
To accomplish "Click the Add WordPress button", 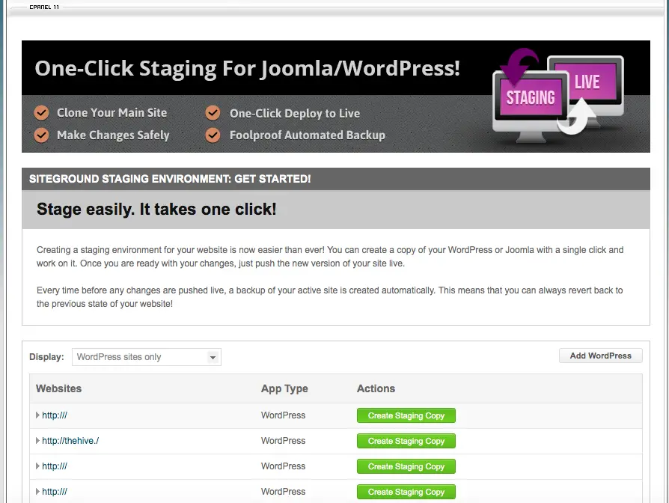I will pos(600,356).
